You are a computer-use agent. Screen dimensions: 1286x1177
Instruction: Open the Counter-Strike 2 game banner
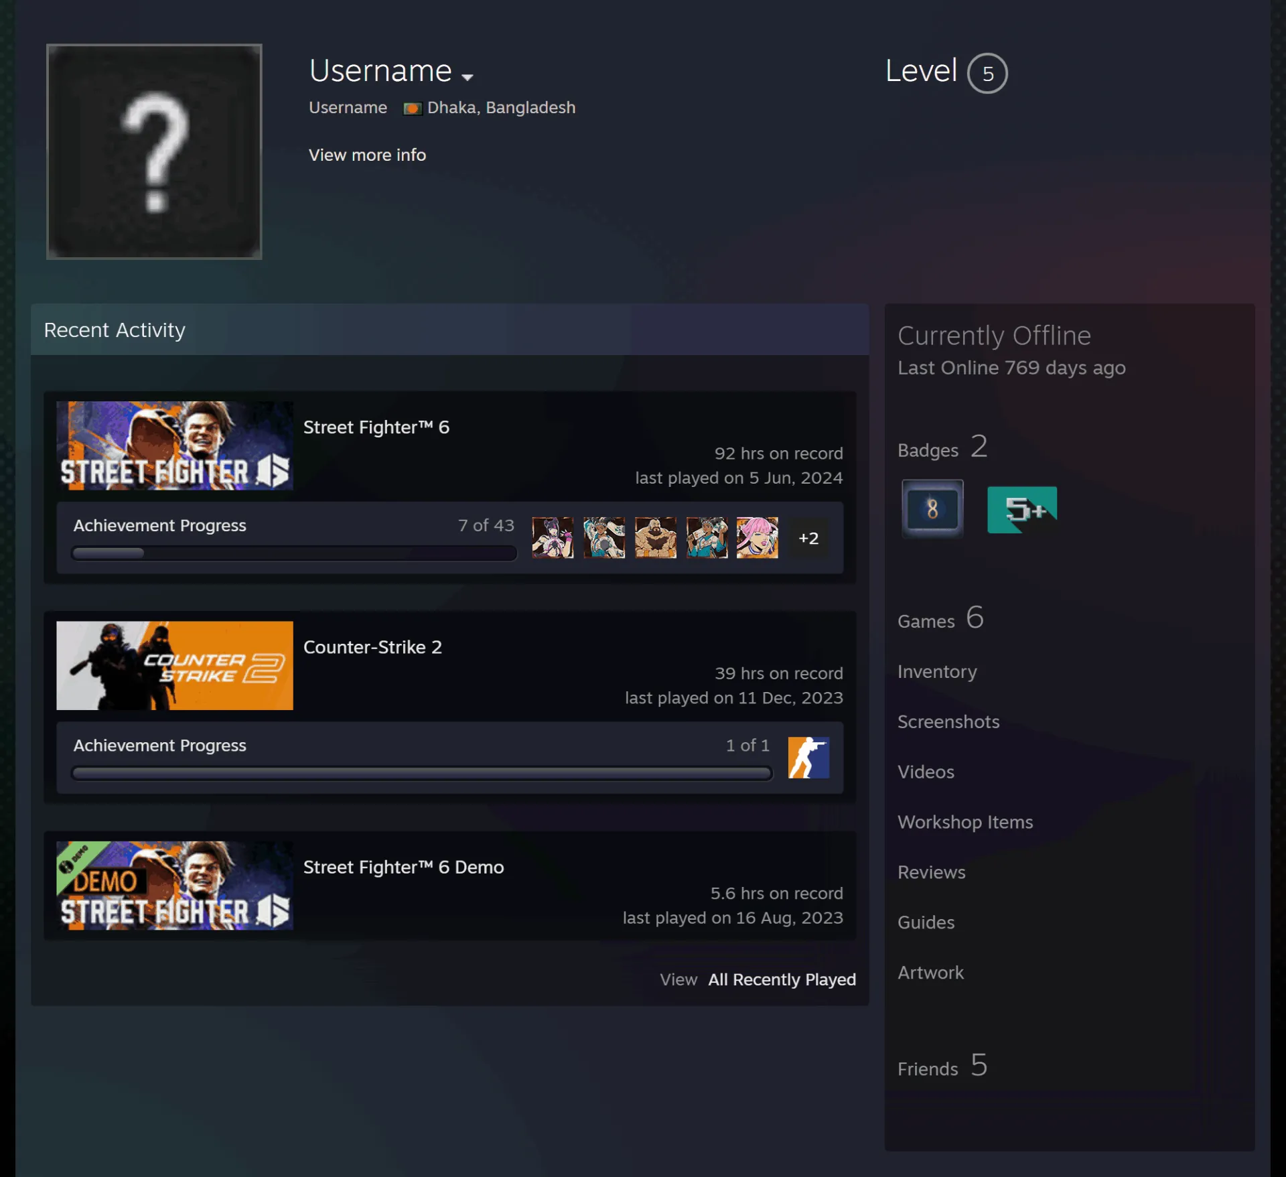[175, 665]
